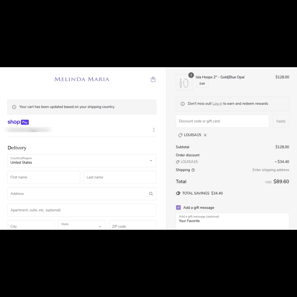Open the State dropdown

click(x=82, y=225)
